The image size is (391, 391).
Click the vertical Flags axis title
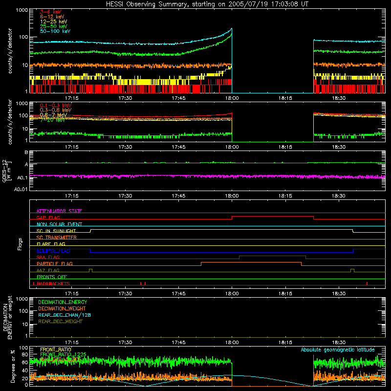tap(20, 244)
